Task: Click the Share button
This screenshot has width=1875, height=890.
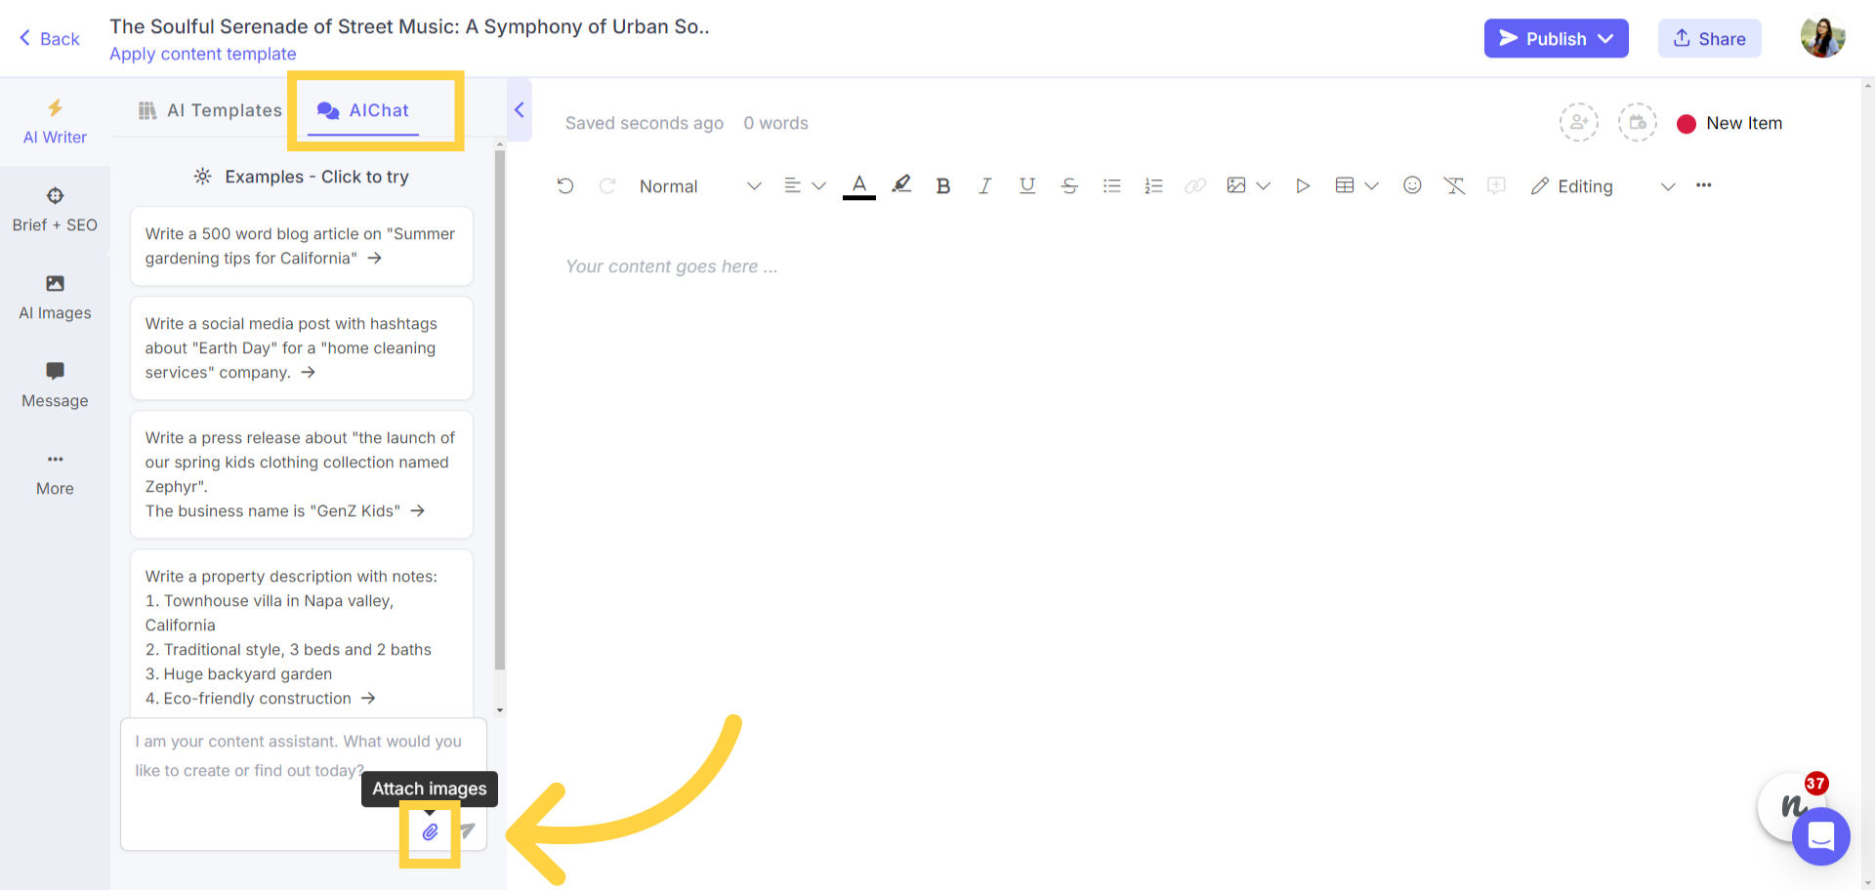Action: tap(1709, 38)
